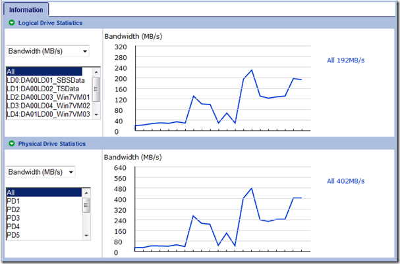Choose PD5 from the physical drive list
This screenshot has width=400, height=264.
(x=44, y=235)
